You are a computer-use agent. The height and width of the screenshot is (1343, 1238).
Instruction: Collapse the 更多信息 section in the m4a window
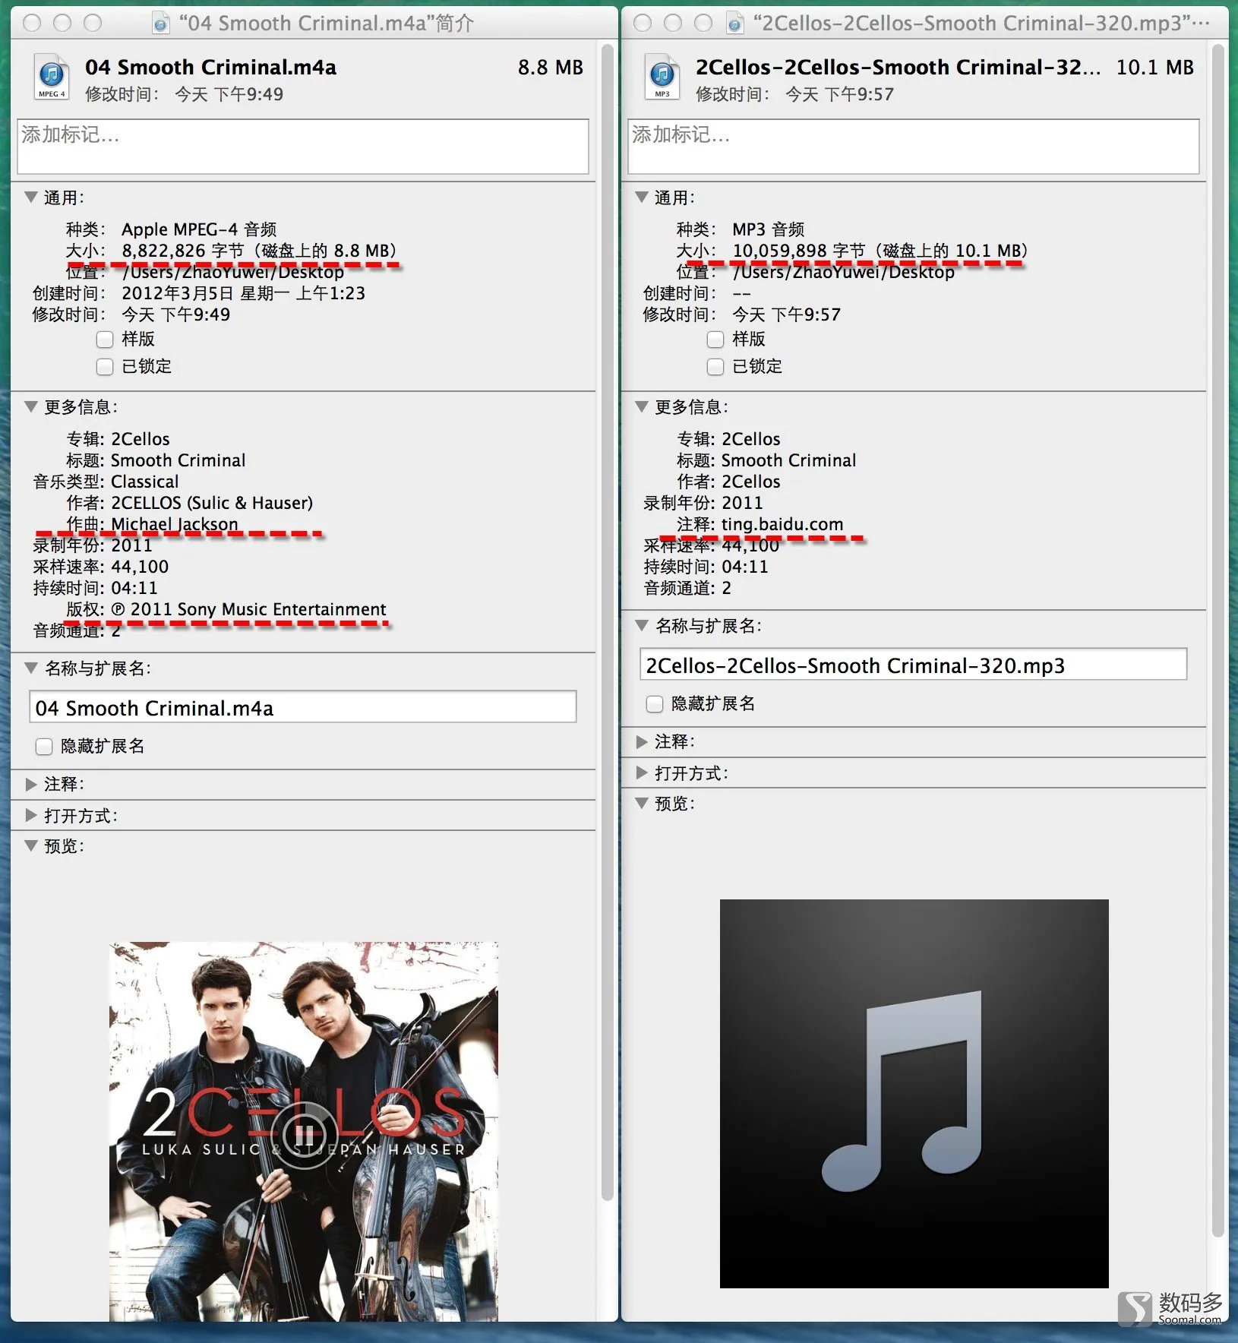pyautogui.click(x=31, y=407)
